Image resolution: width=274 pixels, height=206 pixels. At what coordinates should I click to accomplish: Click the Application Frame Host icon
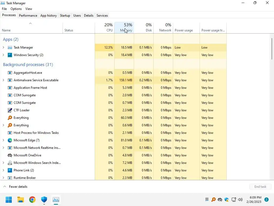[10, 88]
